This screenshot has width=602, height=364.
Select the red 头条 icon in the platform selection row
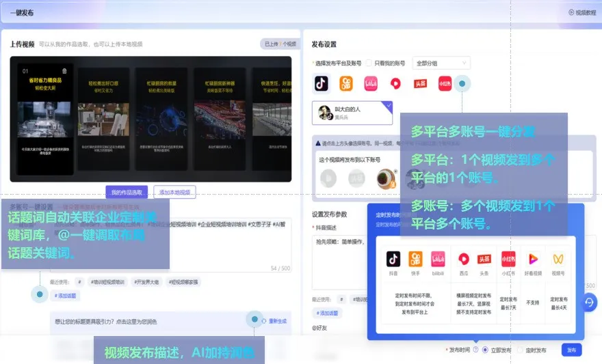(x=420, y=83)
